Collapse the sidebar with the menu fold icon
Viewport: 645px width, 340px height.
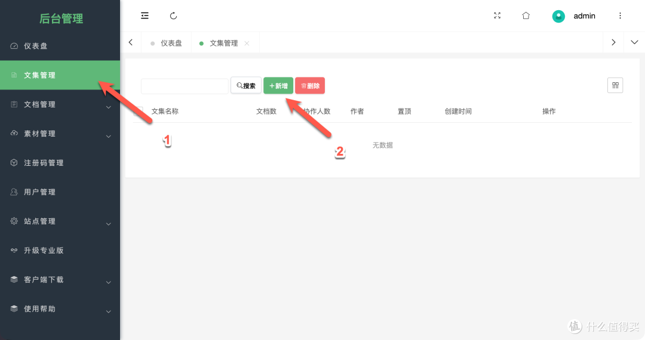[145, 16]
